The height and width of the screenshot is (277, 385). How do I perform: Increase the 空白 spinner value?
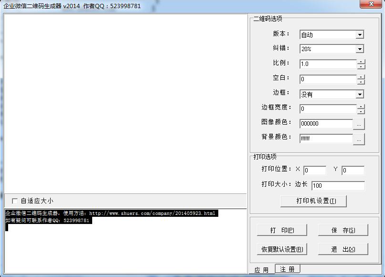pyautogui.click(x=361, y=76)
